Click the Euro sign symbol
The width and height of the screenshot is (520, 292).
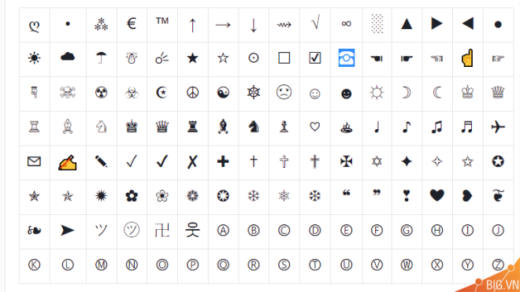coord(132,24)
